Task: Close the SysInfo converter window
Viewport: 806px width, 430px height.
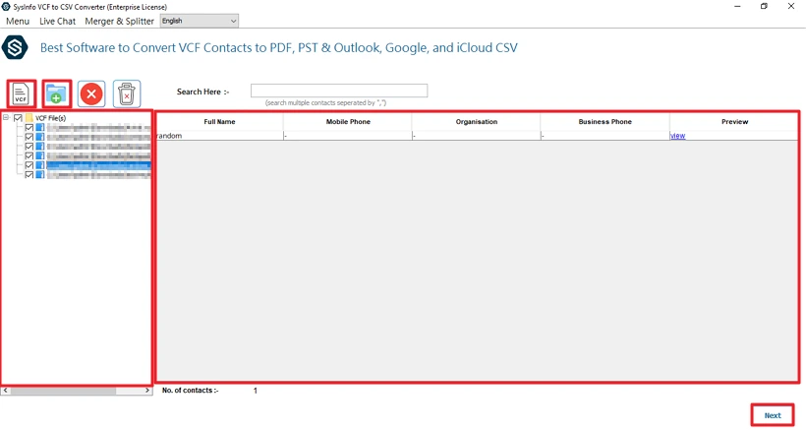Action: tap(791, 6)
